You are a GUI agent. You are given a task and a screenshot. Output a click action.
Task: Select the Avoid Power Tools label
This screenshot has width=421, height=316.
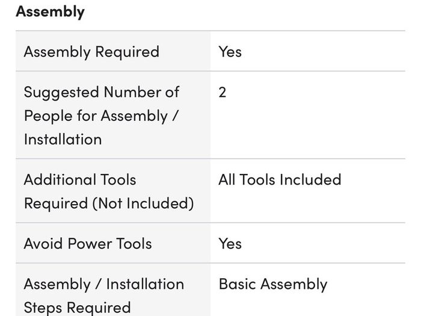tap(88, 243)
